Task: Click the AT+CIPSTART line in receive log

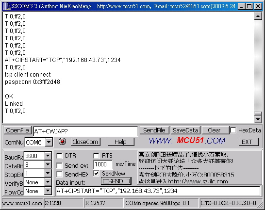Action: click(63, 60)
